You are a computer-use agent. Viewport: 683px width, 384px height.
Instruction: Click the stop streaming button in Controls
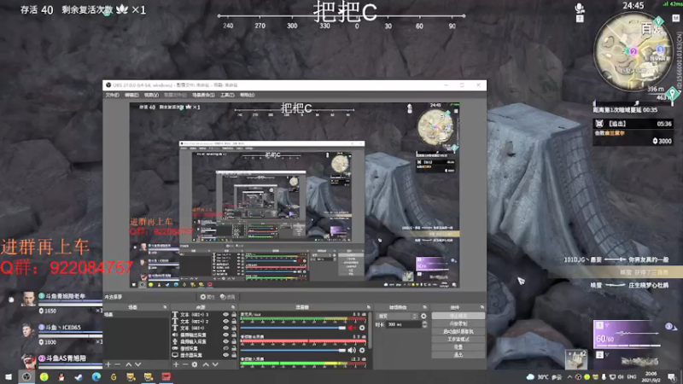coord(458,316)
